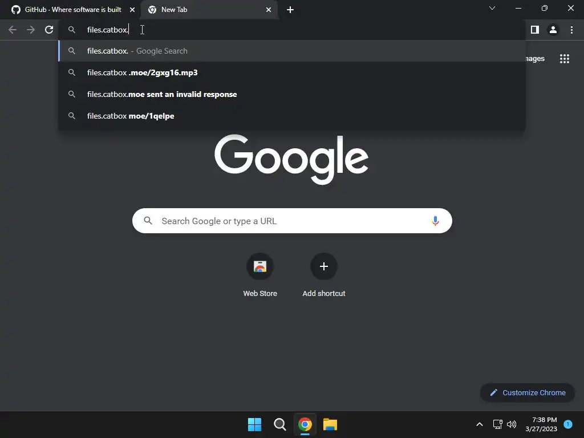Viewport: 584px width, 438px height.
Task: Open the Google apps grid
Action: coord(565,59)
